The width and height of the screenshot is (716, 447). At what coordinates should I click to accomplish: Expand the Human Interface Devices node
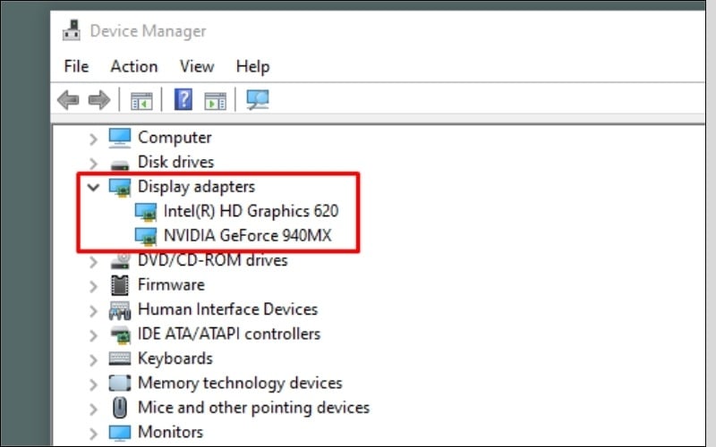coord(93,310)
